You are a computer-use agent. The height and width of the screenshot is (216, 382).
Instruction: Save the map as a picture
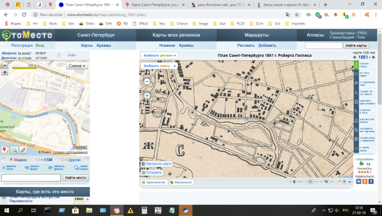pyautogui.click(x=356, y=130)
